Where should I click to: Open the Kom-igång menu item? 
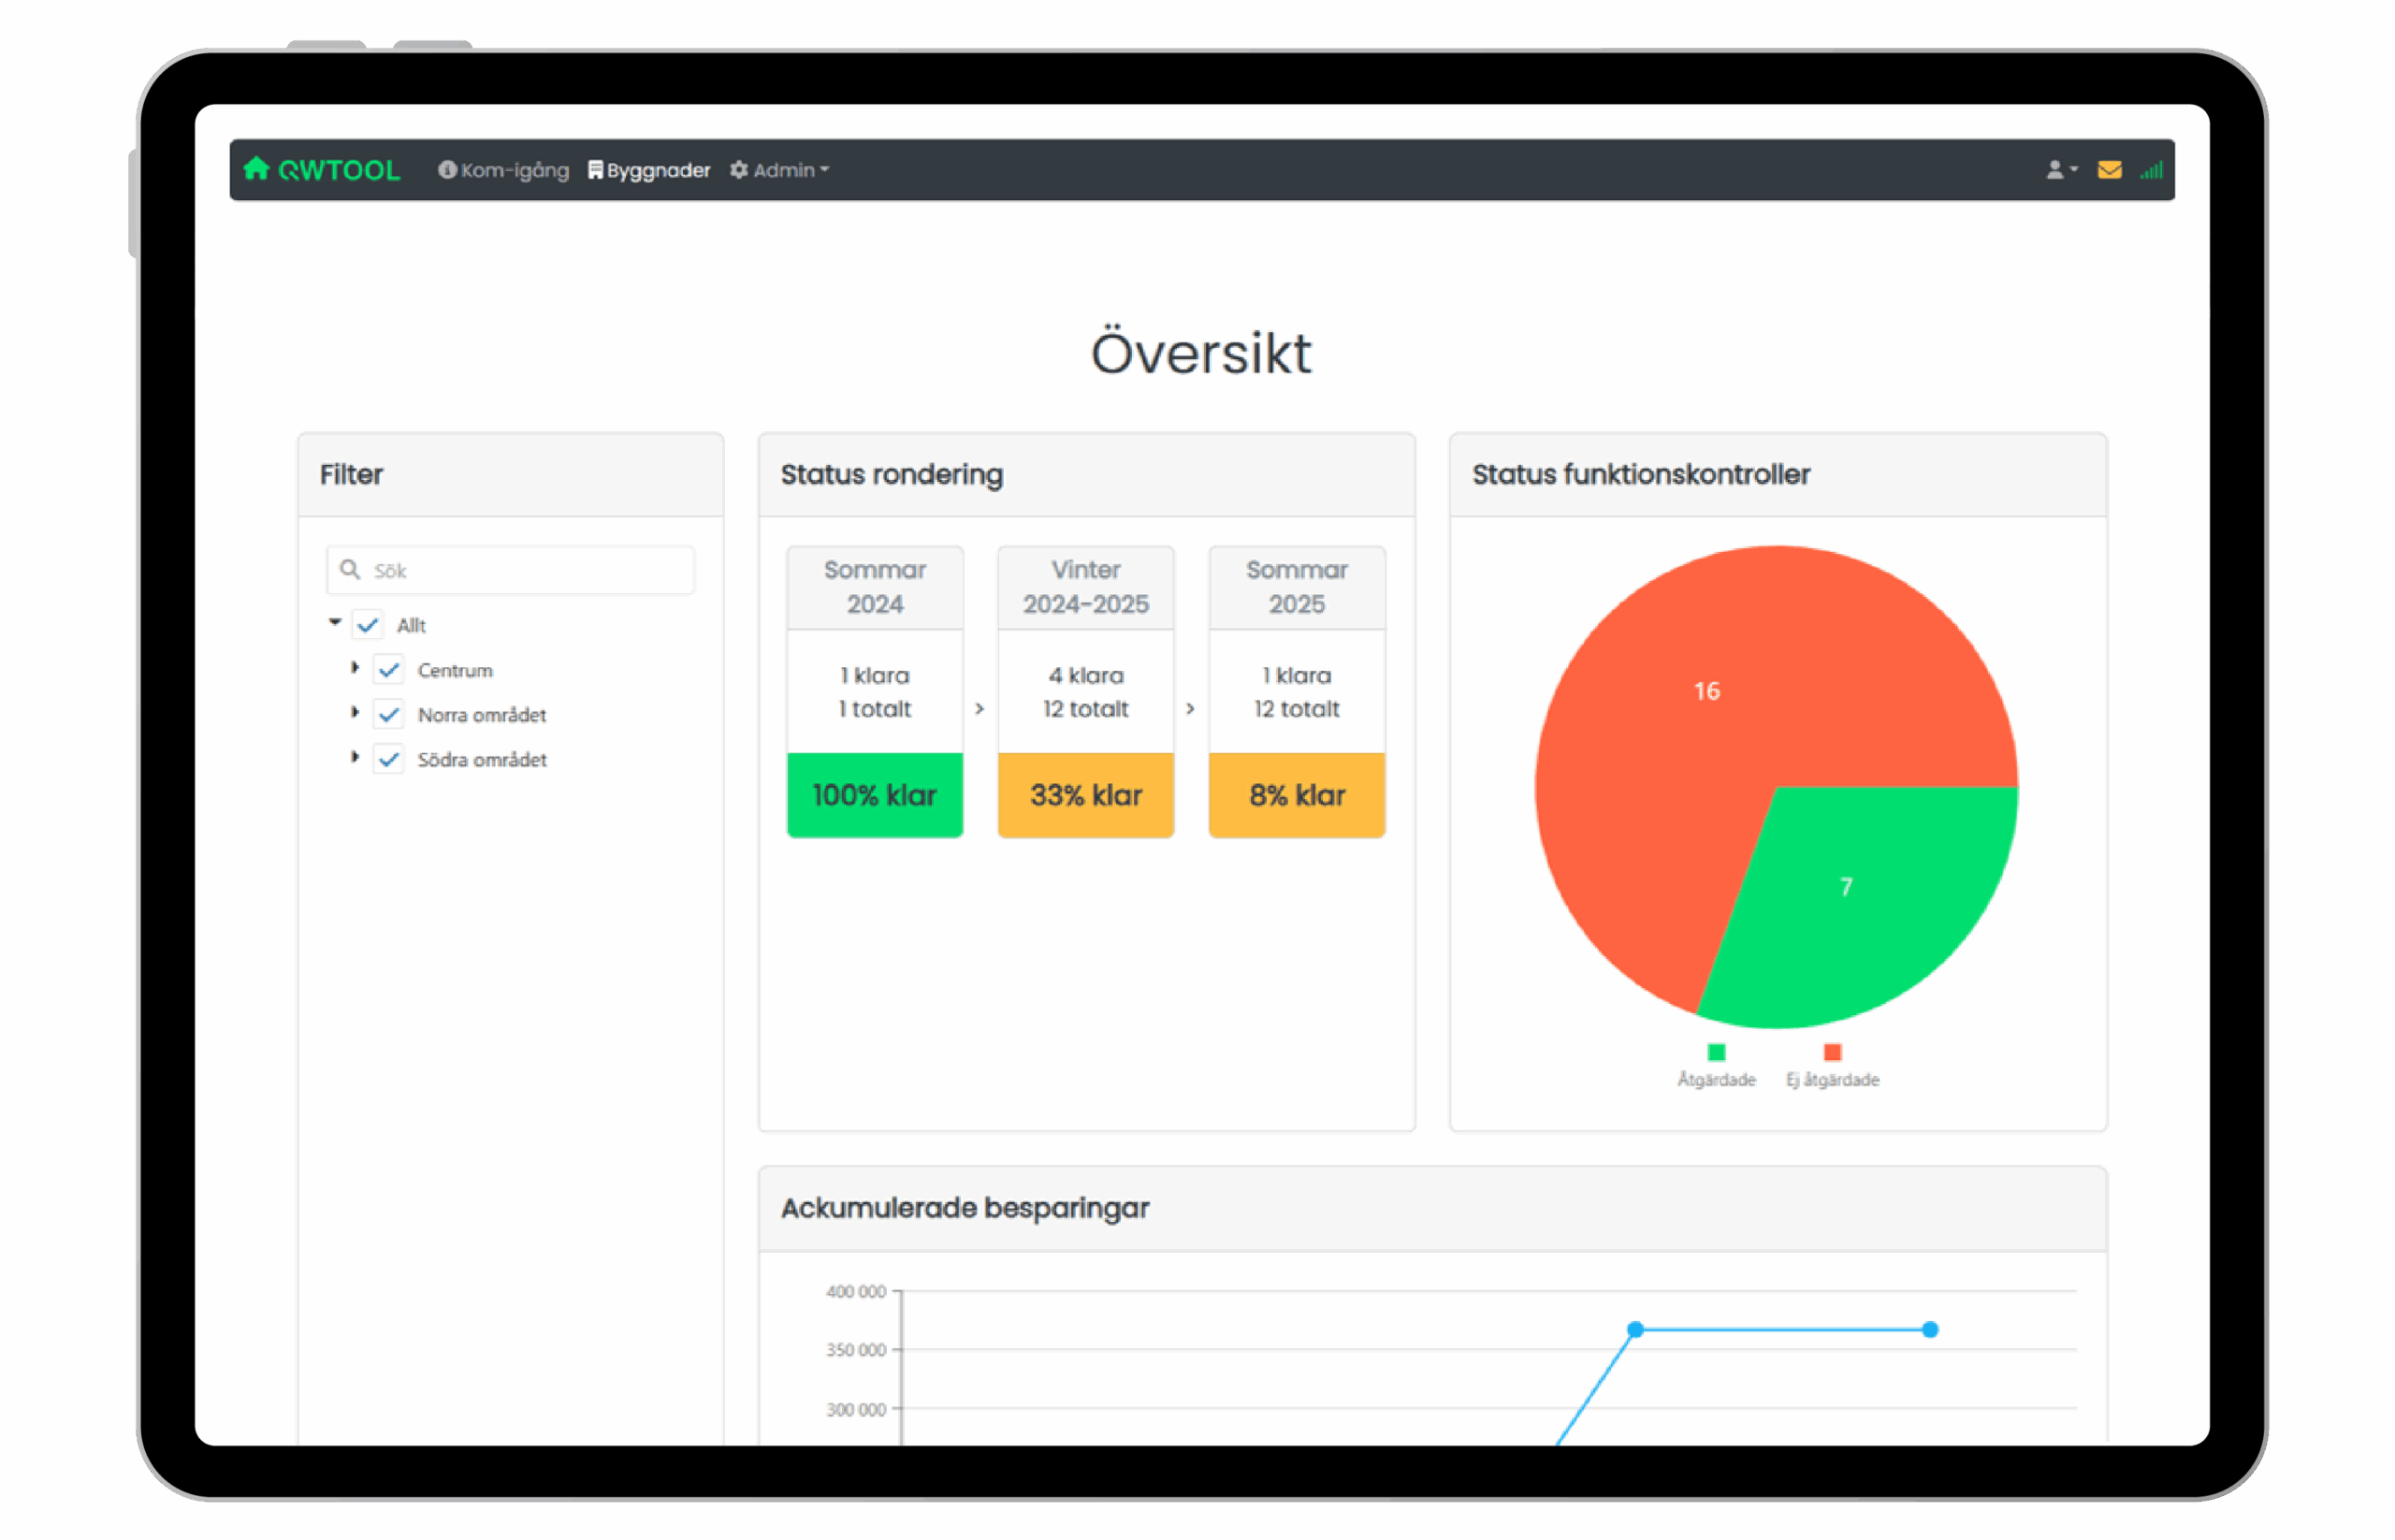point(514,170)
